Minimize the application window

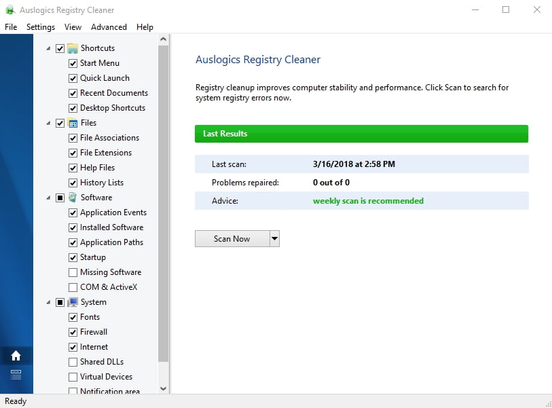coord(475,10)
